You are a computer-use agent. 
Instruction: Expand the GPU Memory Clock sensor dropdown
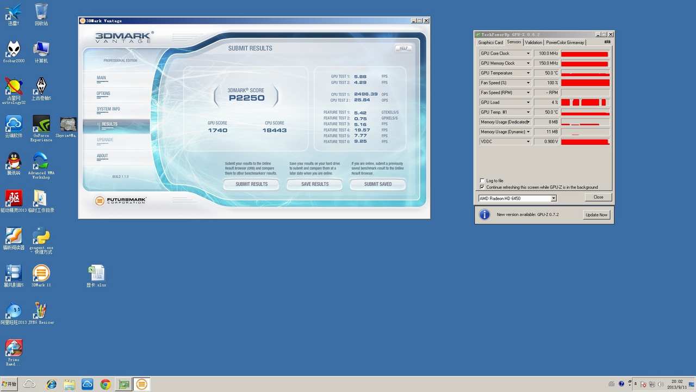tap(528, 63)
